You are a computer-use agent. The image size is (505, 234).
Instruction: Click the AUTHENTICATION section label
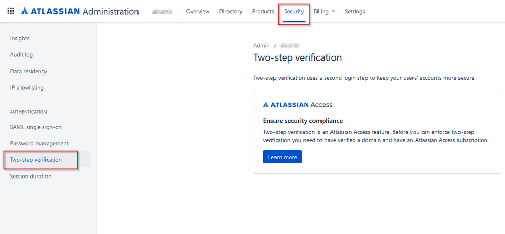coord(28,112)
